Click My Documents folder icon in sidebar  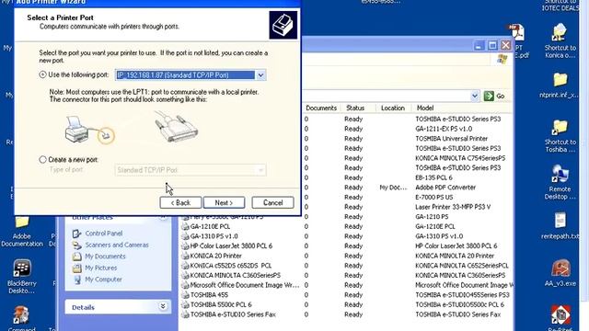tap(77, 257)
